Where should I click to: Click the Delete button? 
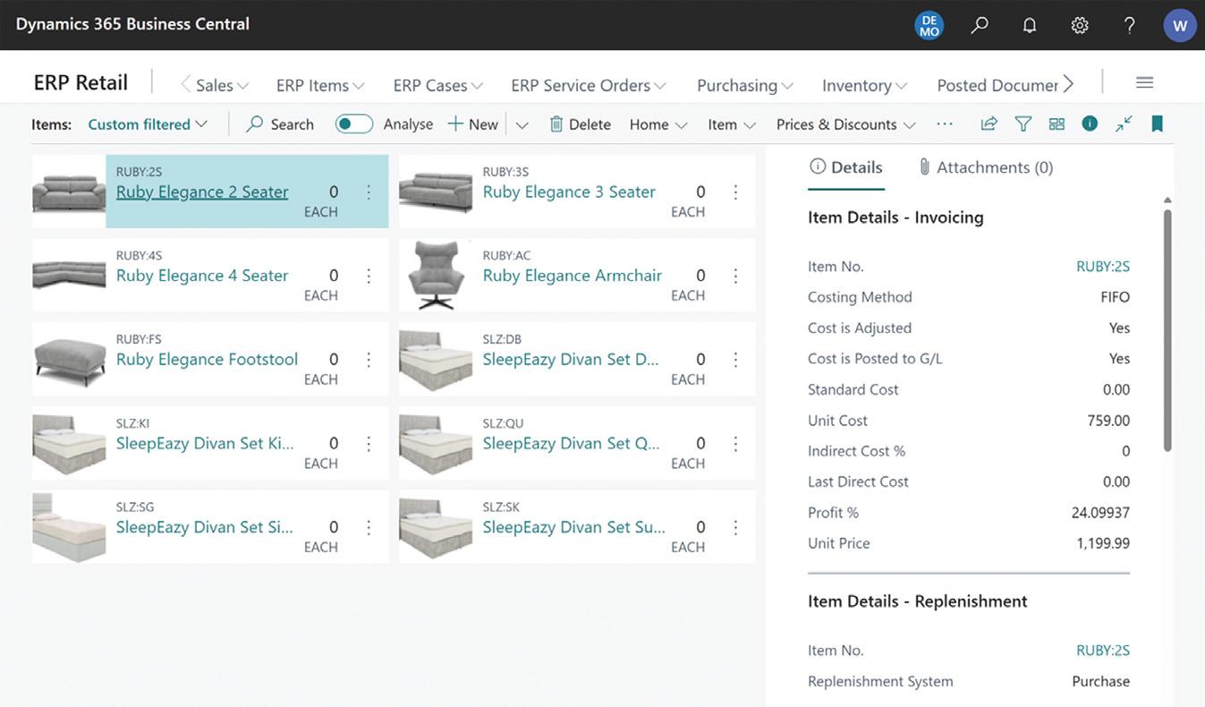[580, 124]
